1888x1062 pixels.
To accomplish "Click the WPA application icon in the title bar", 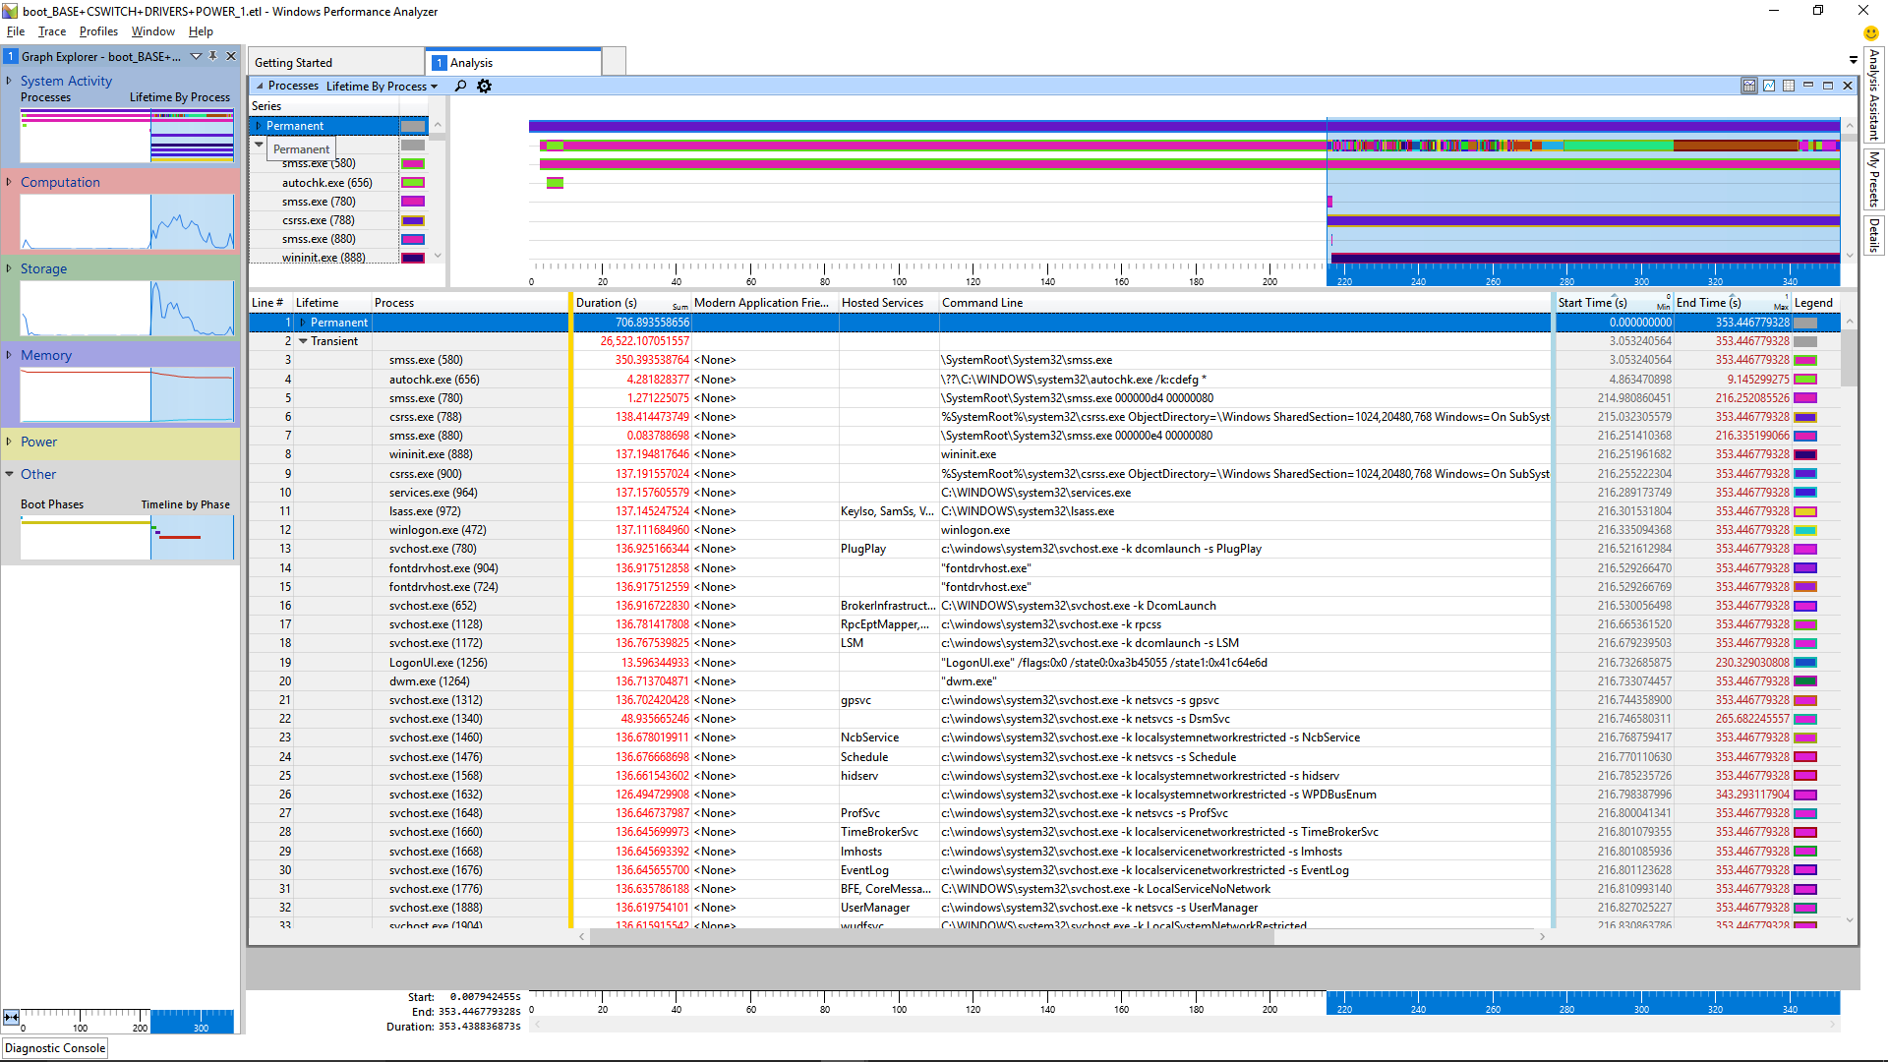I will point(12,11).
